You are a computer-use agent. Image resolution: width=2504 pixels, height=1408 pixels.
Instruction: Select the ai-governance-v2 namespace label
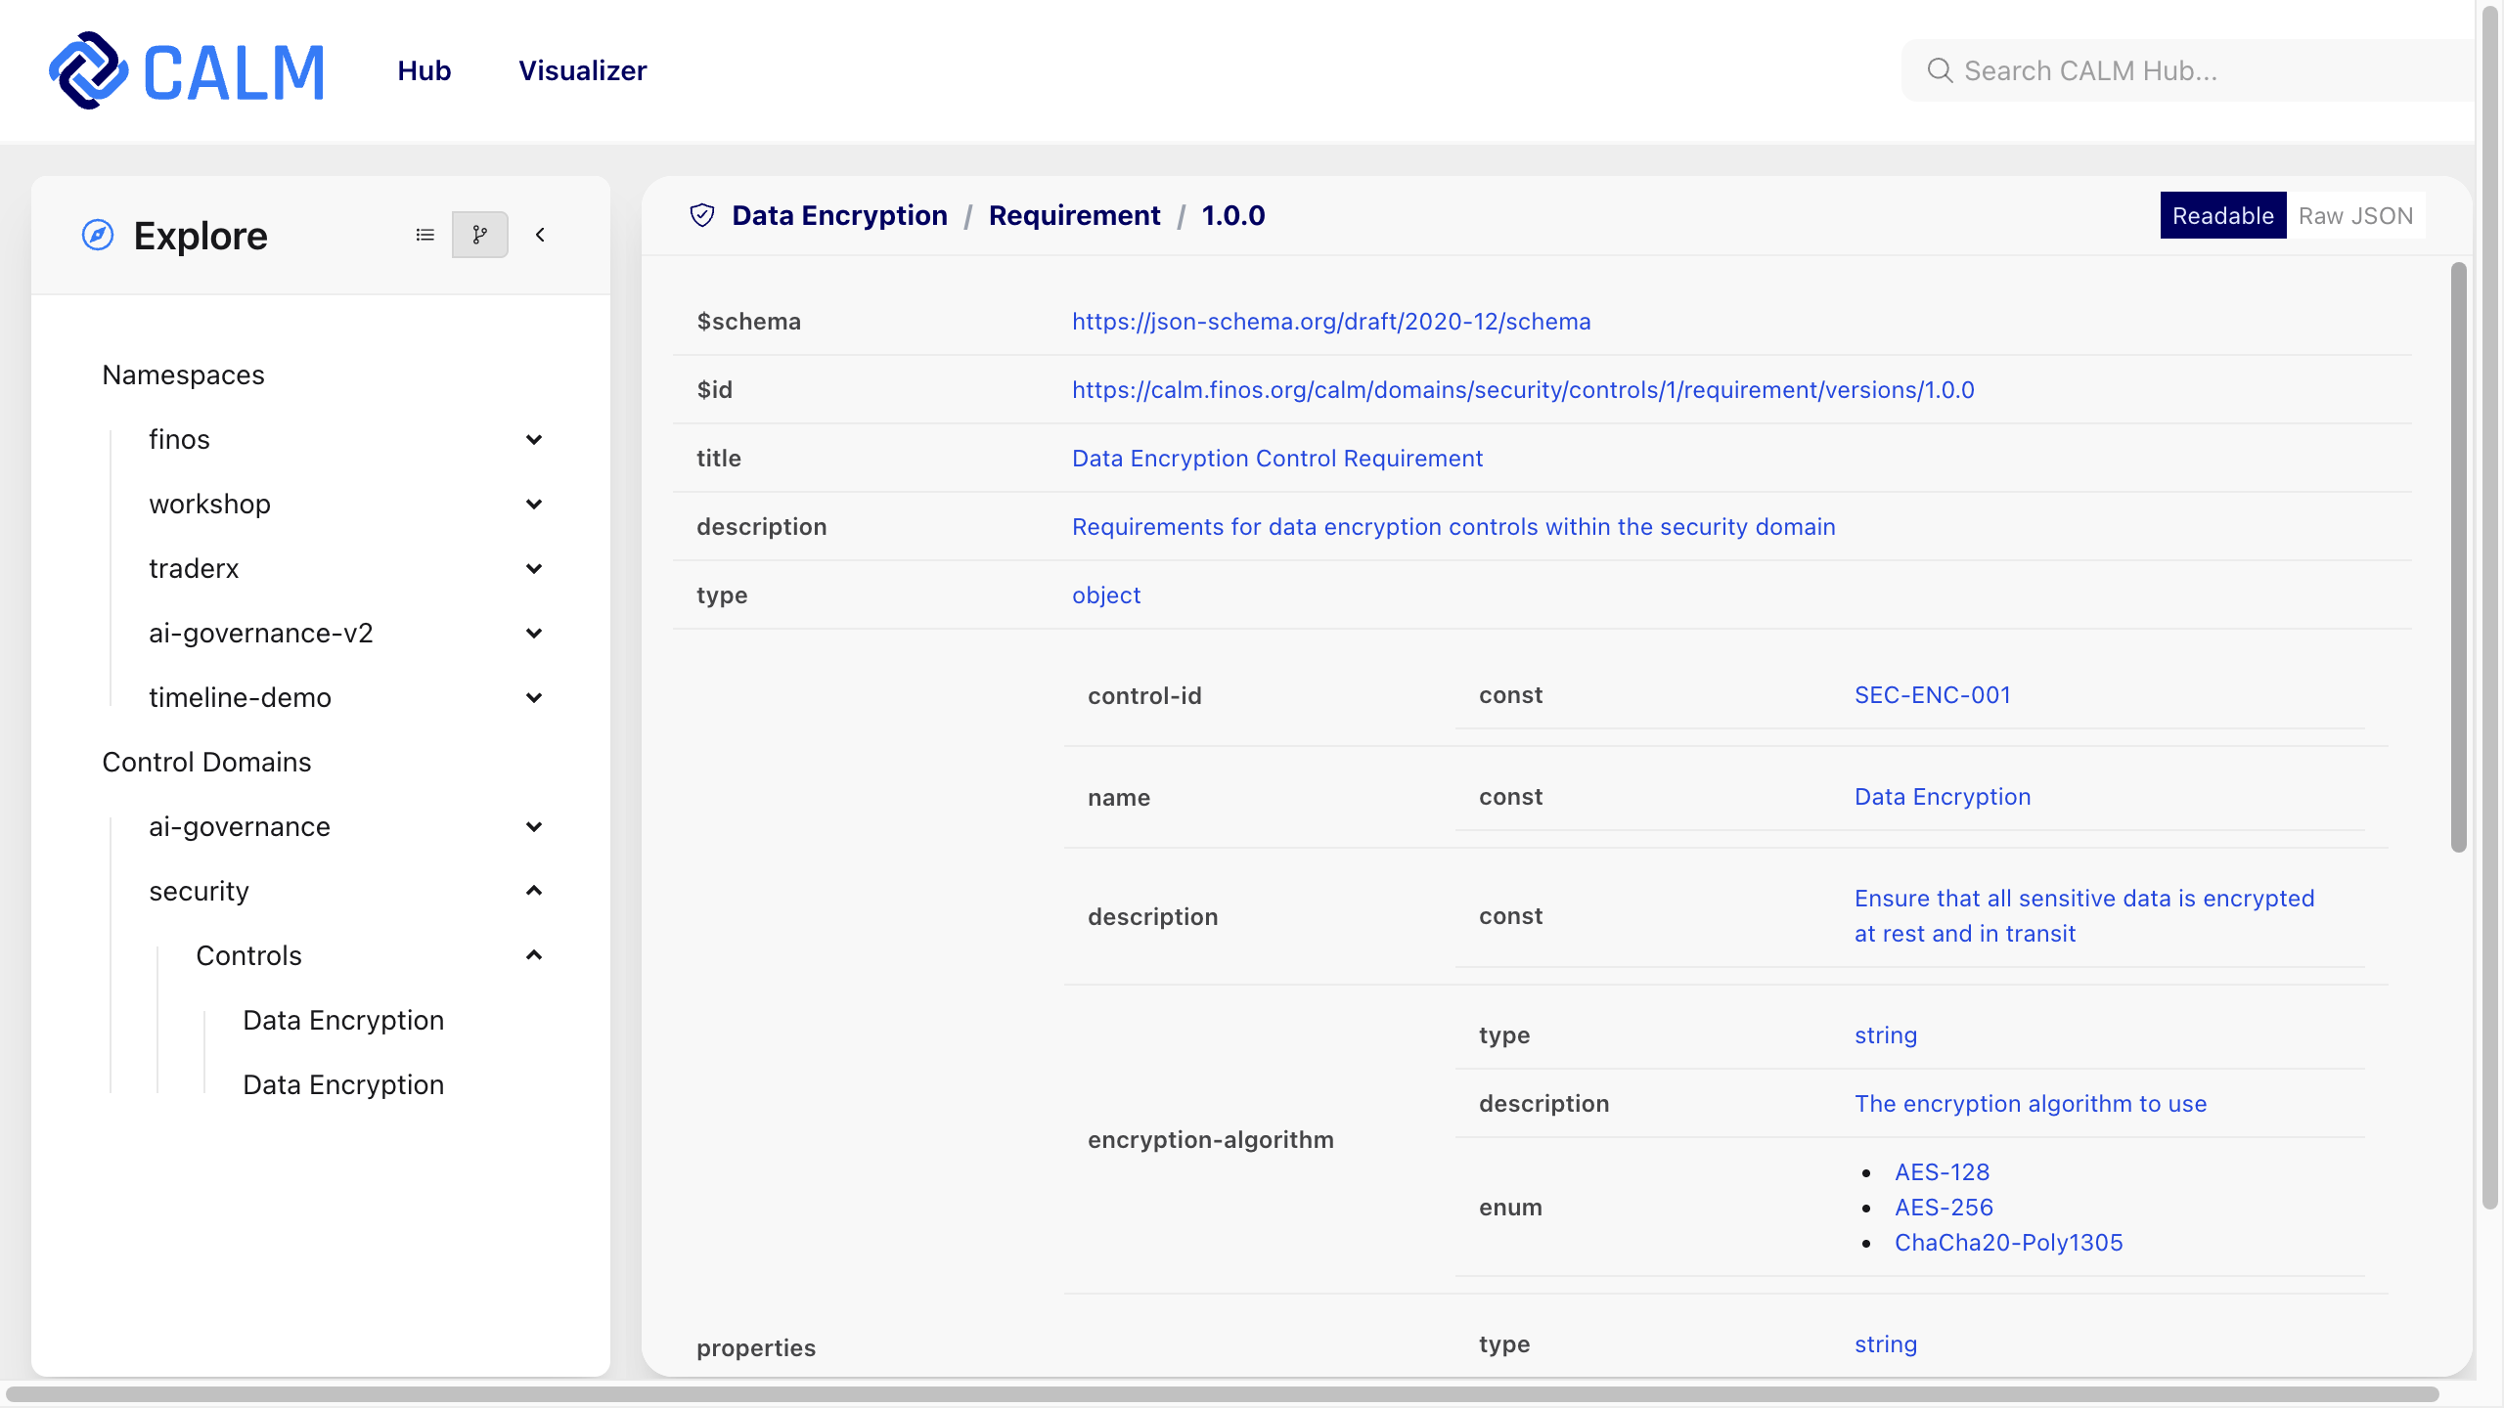tap(261, 633)
